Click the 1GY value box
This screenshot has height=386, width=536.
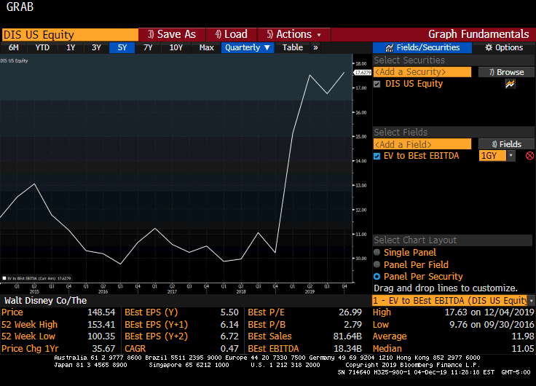492,156
